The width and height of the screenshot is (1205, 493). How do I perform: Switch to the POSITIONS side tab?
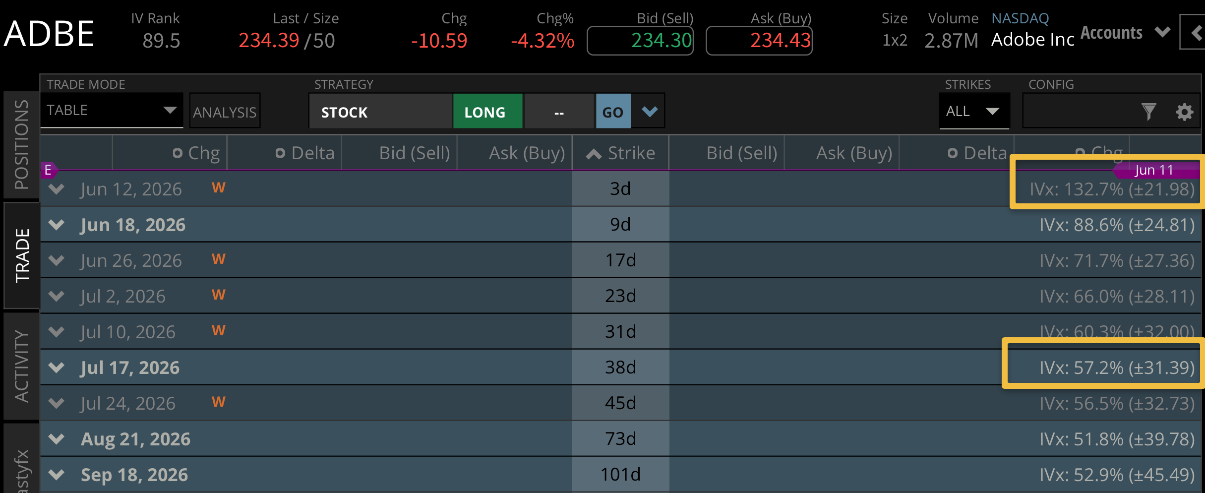tap(21, 145)
